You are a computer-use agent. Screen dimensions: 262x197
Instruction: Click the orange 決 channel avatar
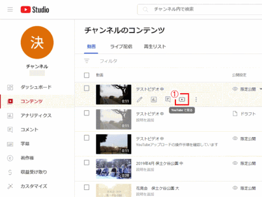click(x=37, y=42)
